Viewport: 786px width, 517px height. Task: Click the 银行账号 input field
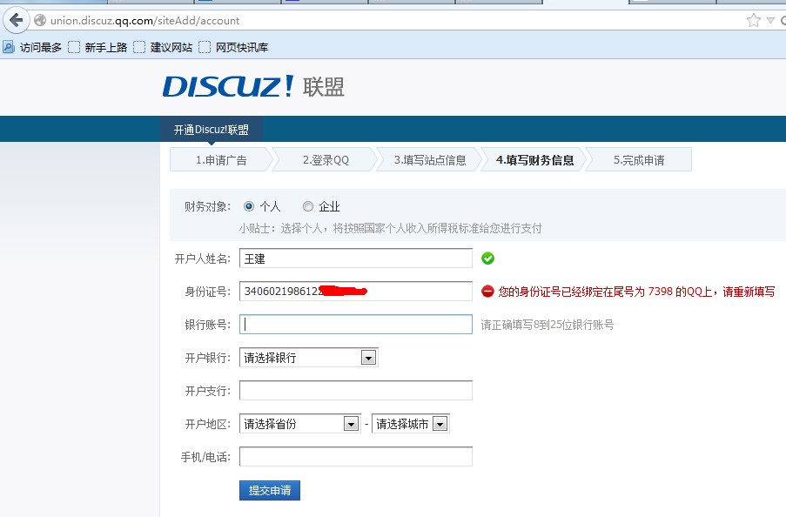(356, 325)
